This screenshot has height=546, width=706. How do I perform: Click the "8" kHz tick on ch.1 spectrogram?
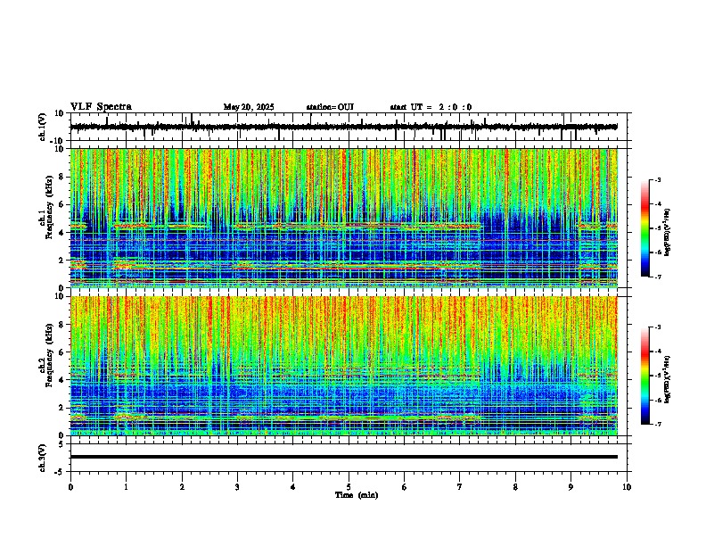click(x=62, y=177)
